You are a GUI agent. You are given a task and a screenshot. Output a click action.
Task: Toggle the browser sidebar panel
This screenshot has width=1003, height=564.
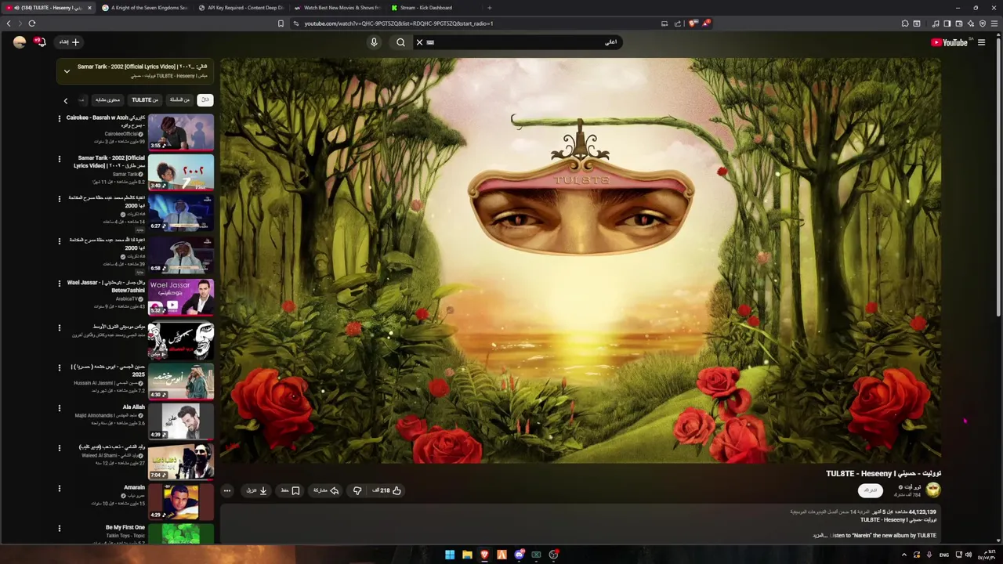947,23
